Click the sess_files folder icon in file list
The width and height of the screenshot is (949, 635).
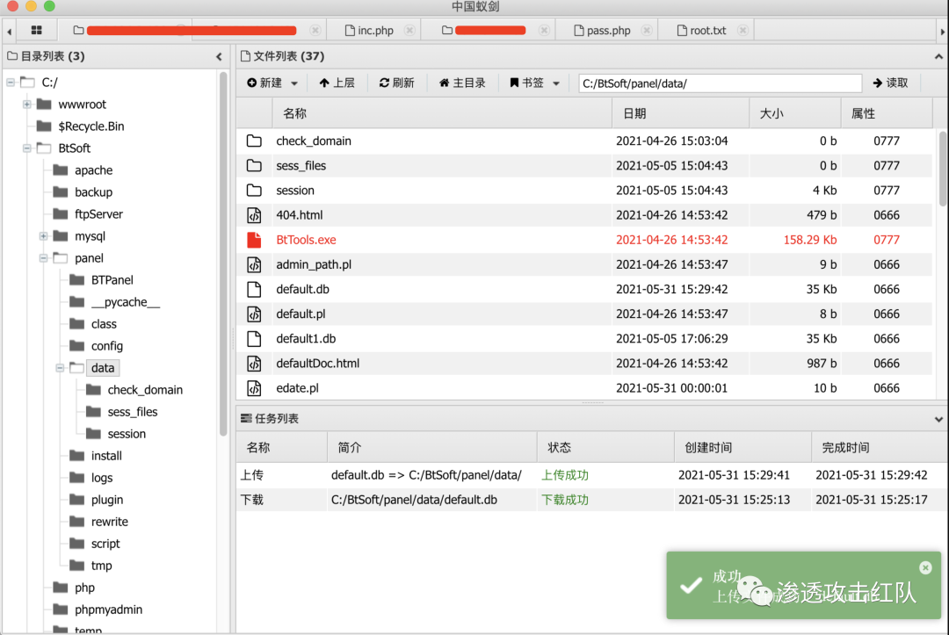254,166
